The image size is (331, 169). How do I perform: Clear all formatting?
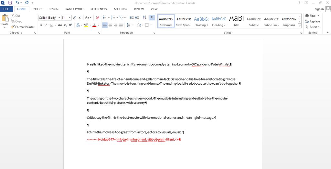click(97, 18)
